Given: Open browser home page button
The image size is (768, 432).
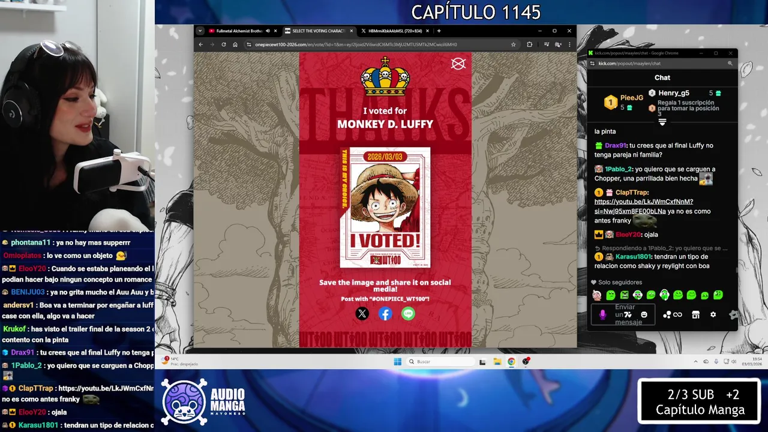Looking at the screenshot, I should tap(235, 44).
